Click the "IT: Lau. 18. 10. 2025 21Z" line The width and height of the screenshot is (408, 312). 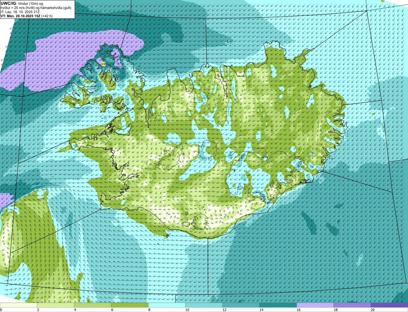click(x=20, y=11)
